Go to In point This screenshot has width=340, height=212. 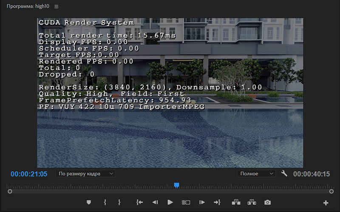(139, 202)
